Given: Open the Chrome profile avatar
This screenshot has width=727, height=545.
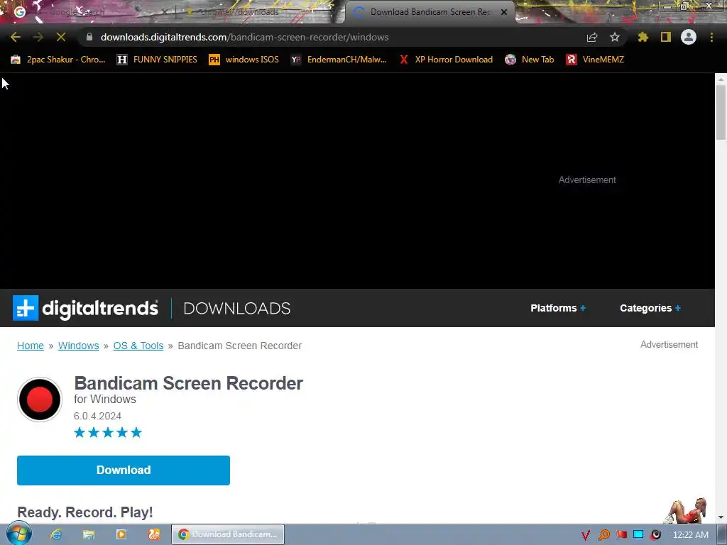Looking at the screenshot, I should tap(689, 37).
